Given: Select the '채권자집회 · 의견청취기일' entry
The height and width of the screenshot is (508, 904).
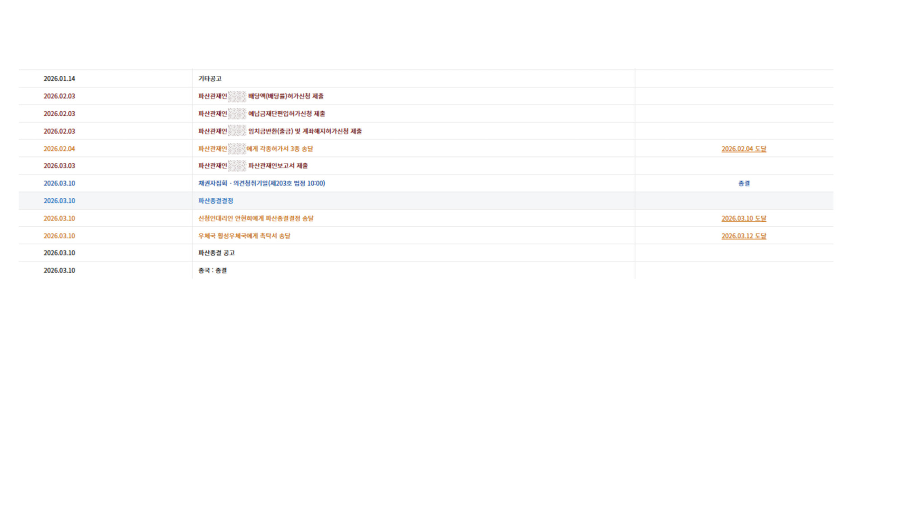Looking at the screenshot, I should [x=262, y=183].
